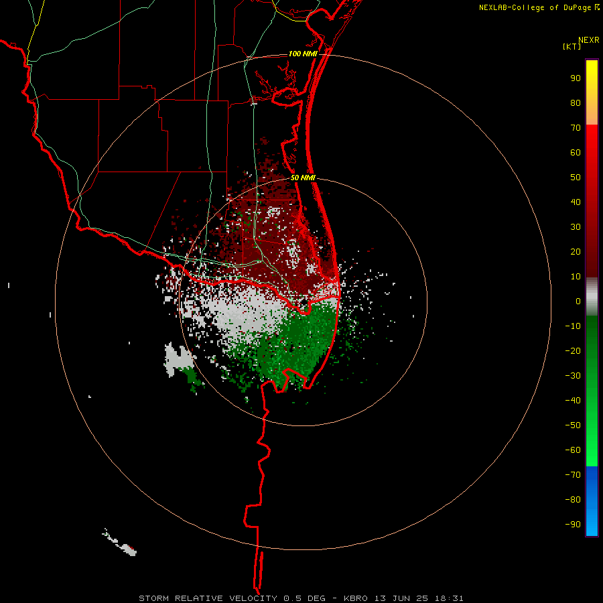Click the 60 value on velocity scale
The width and height of the screenshot is (603, 603).
coord(576,152)
